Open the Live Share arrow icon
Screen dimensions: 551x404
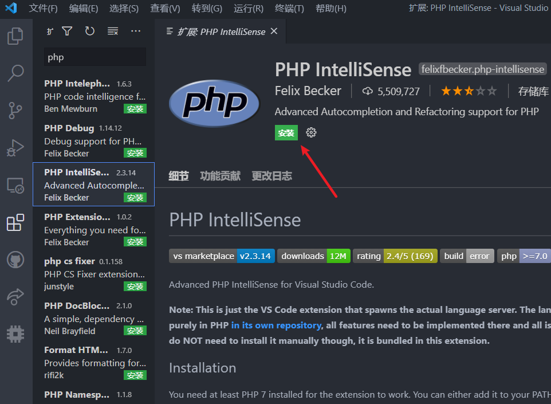[15, 297]
